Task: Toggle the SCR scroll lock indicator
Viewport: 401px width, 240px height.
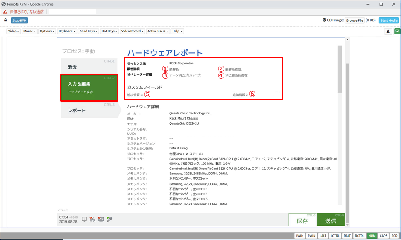Action: click(394, 235)
